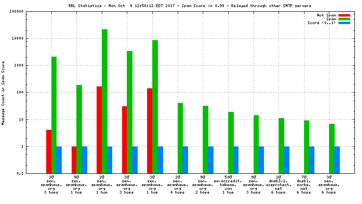Click the leftmost red Not Spam bar
362x204 pixels.
pyautogui.click(x=49, y=152)
